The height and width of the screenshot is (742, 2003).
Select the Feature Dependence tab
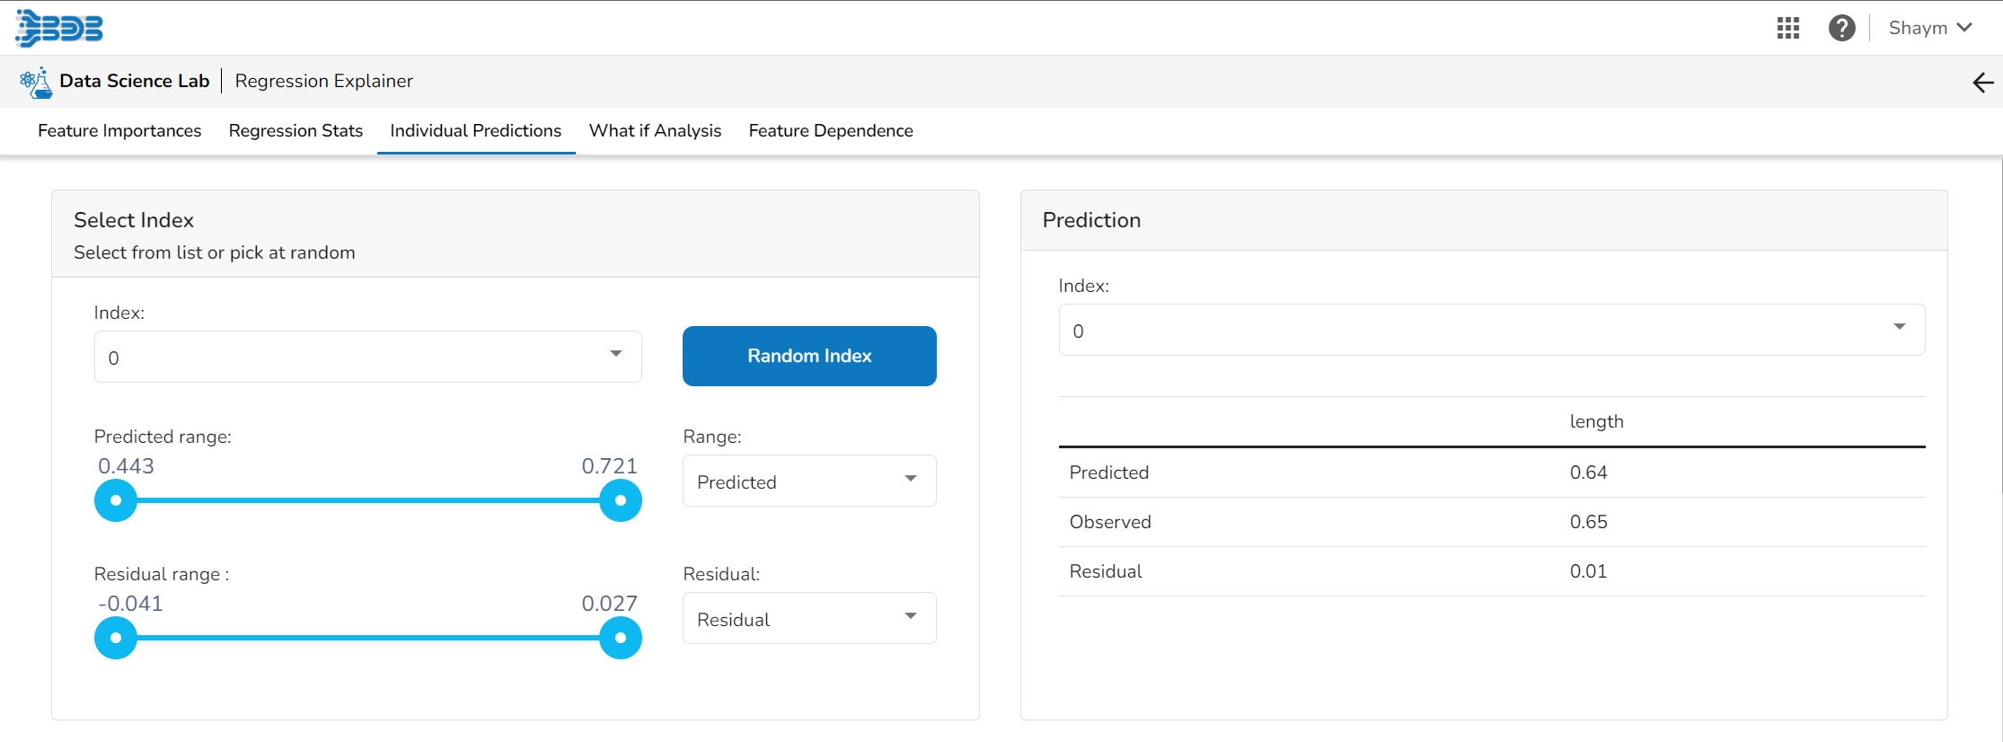[830, 131]
